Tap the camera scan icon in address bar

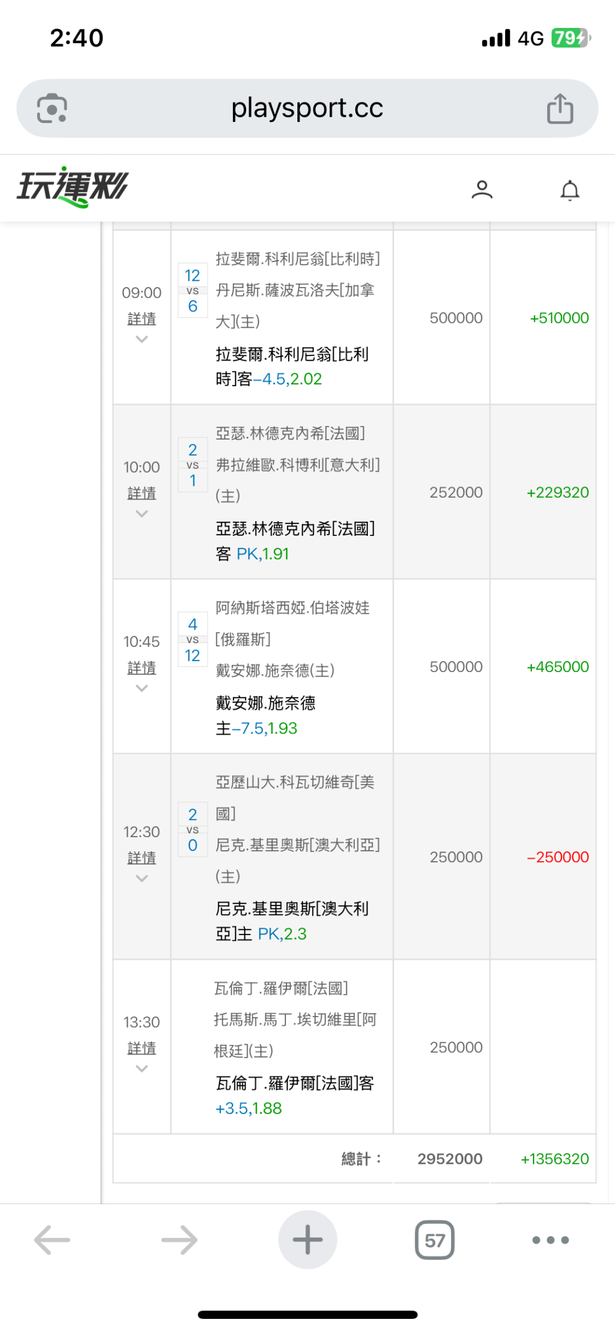click(x=52, y=108)
